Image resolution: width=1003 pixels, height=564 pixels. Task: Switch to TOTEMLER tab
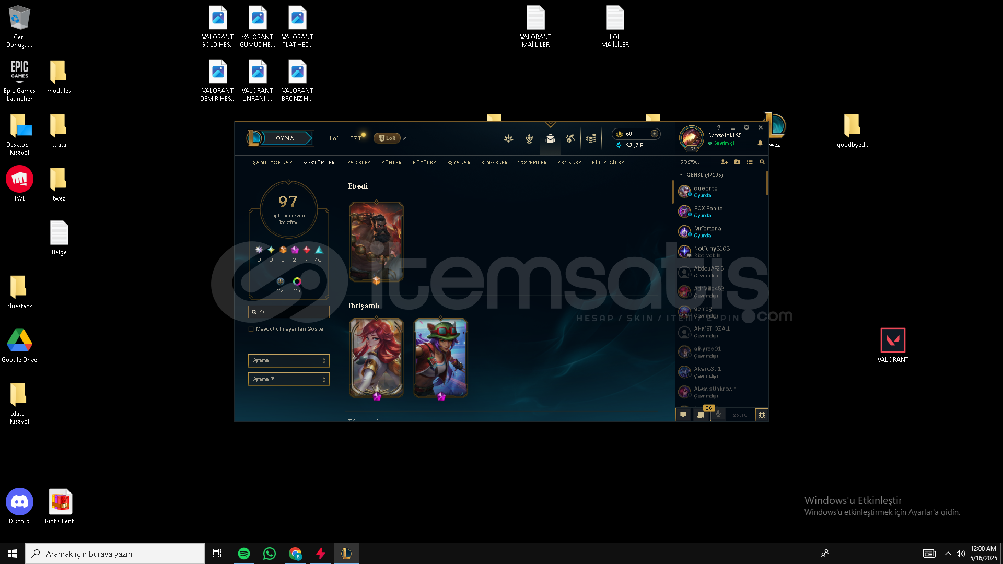[533, 163]
